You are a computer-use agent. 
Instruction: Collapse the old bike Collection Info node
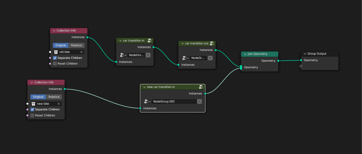pos(54,31)
